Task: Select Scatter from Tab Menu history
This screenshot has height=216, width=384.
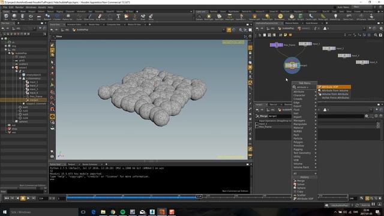Action: coord(304,195)
